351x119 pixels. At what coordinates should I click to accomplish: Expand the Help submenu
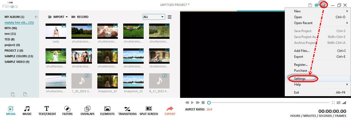pyautogui.click(x=317, y=85)
